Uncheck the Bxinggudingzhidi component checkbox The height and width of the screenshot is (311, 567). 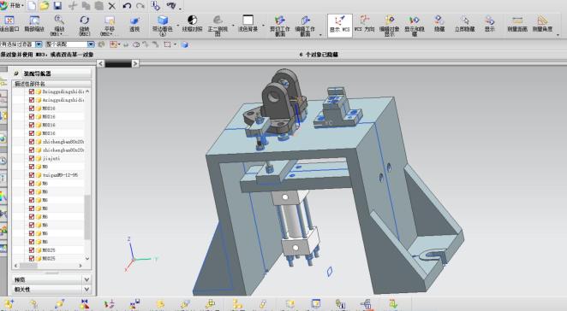pos(32,91)
